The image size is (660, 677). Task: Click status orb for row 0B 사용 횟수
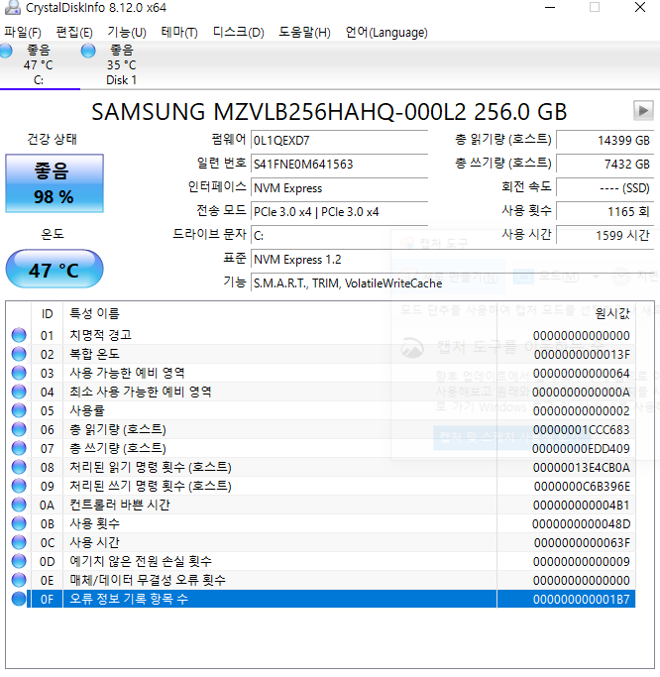19,523
